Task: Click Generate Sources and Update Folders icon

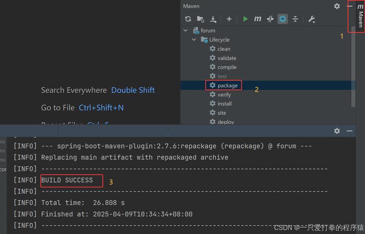Action: coord(201,19)
